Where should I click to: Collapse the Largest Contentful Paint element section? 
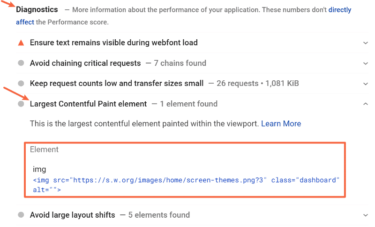(366, 104)
